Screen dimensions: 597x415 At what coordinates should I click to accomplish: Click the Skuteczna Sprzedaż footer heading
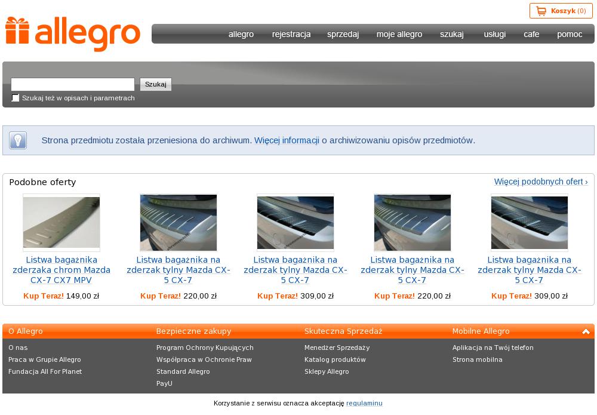pos(343,331)
